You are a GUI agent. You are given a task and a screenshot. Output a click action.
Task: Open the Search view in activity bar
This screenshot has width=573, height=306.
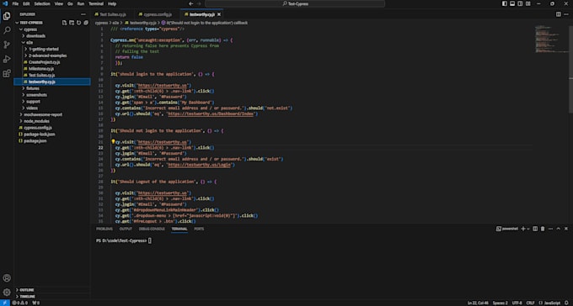[7, 30]
